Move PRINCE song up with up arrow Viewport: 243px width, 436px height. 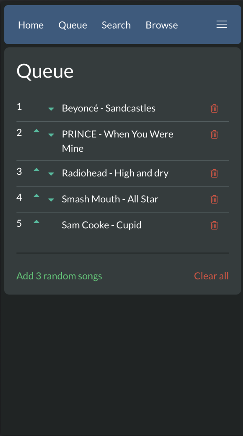coord(36,131)
